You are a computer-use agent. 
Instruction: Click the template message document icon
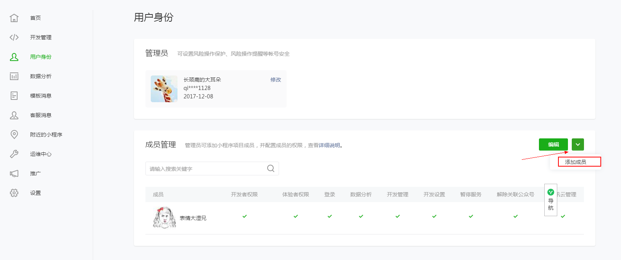click(x=14, y=96)
